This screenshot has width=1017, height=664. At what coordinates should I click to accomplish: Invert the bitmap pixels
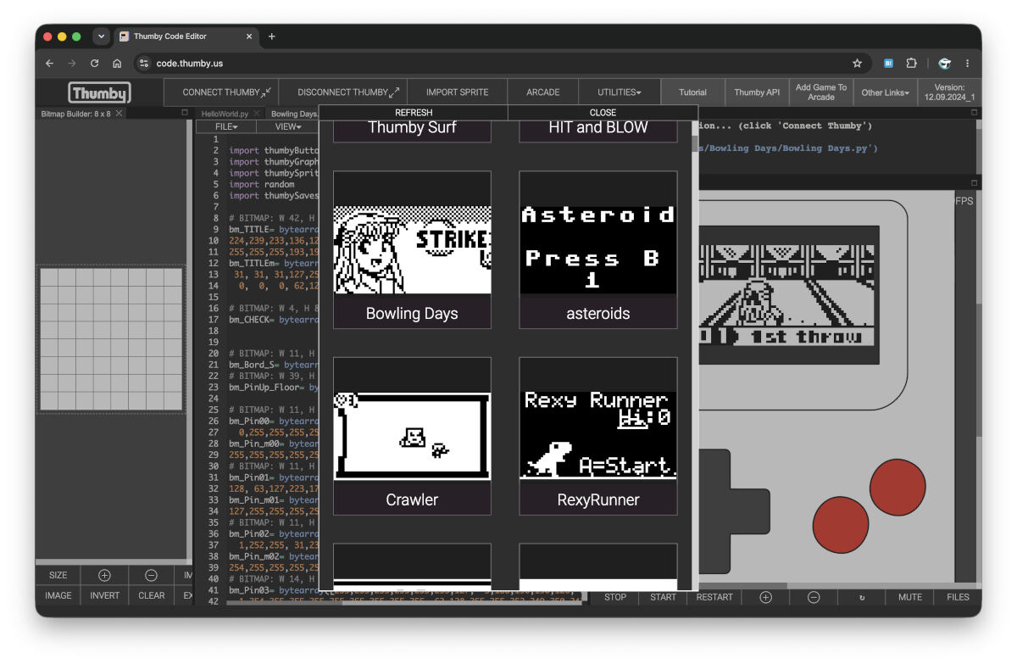click(x=105, y=595)
